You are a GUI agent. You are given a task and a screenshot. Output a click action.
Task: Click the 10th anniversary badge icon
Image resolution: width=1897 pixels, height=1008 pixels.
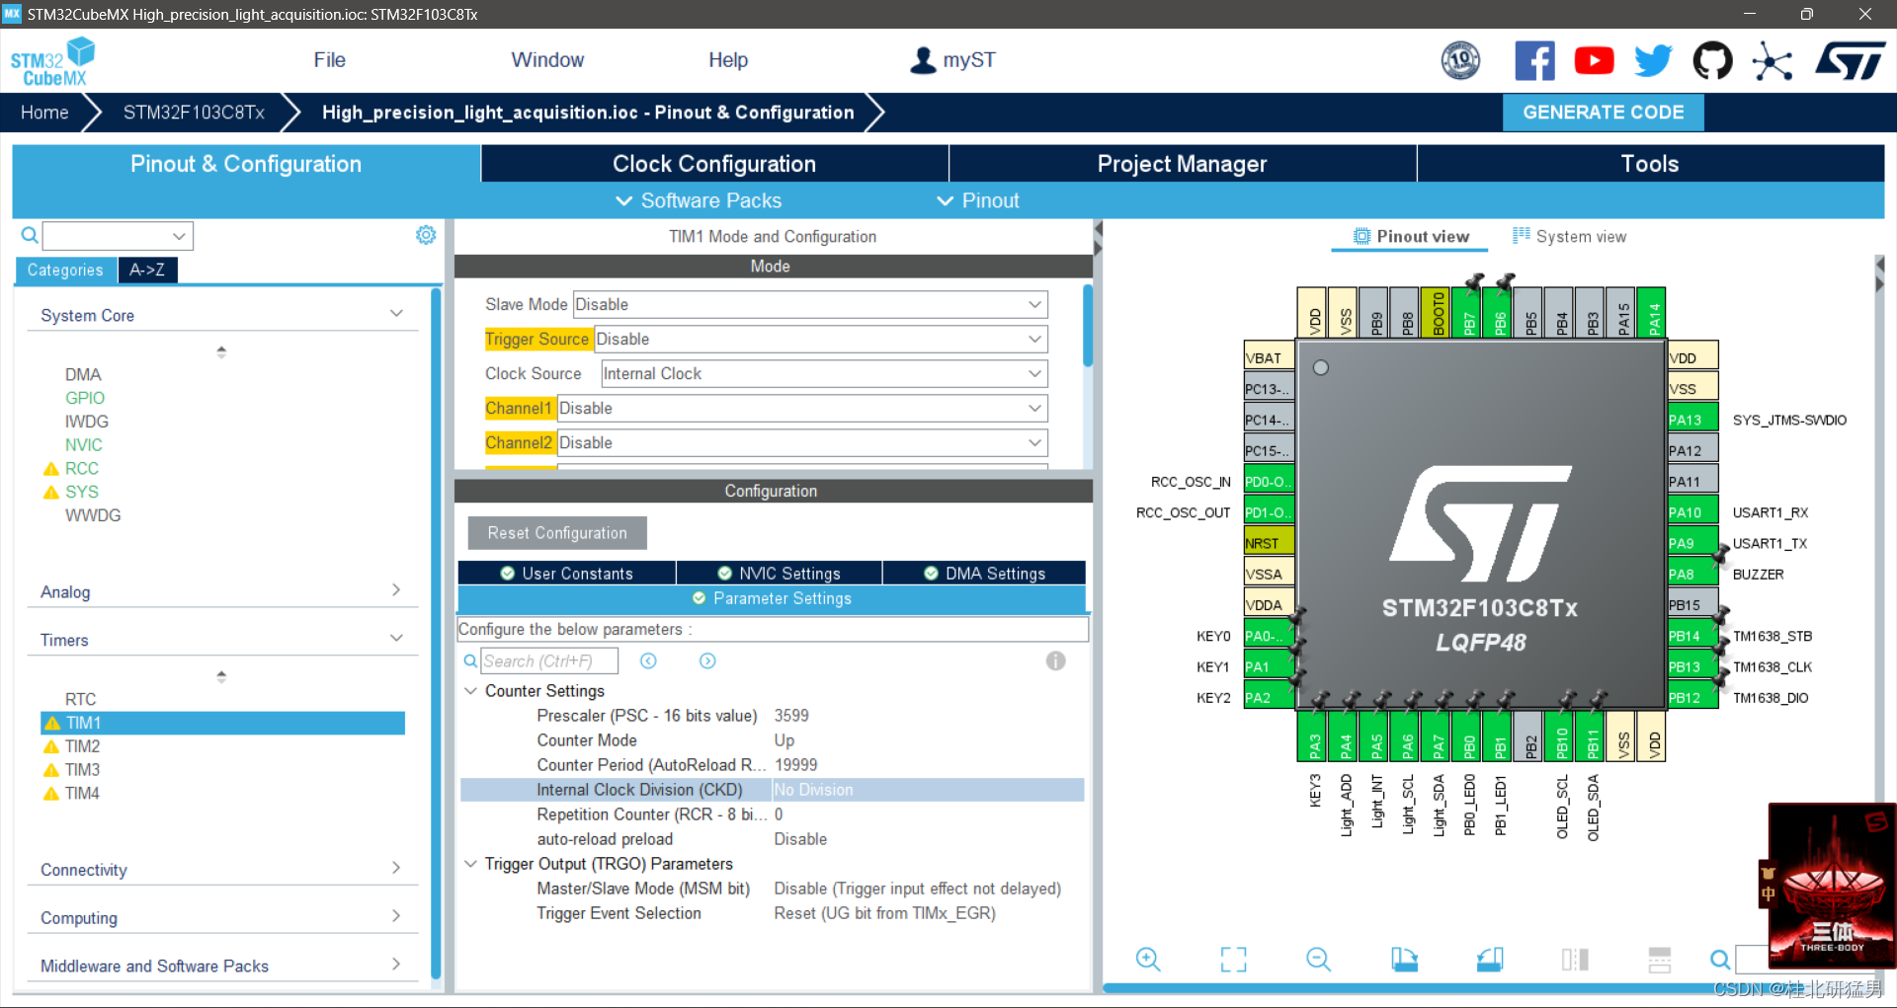click(x=1460, y=61)
